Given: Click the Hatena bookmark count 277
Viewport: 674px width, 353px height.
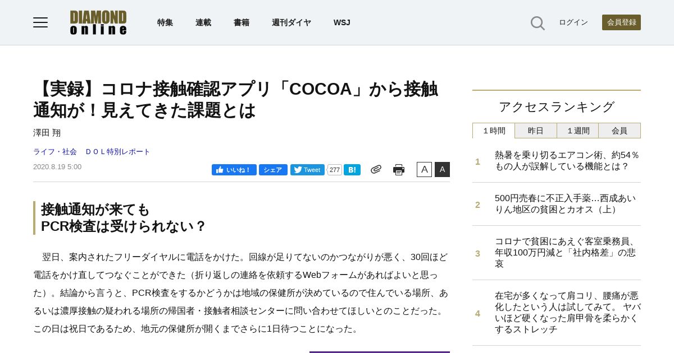Looking at the screenshot, I should click(334, 170).
